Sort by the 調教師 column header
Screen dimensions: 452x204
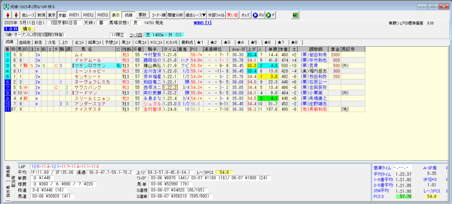coord(313,49)
